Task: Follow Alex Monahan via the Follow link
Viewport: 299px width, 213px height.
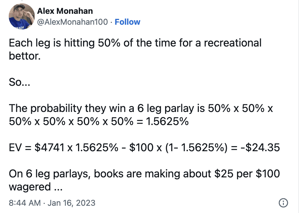Action: coord(127,22)
